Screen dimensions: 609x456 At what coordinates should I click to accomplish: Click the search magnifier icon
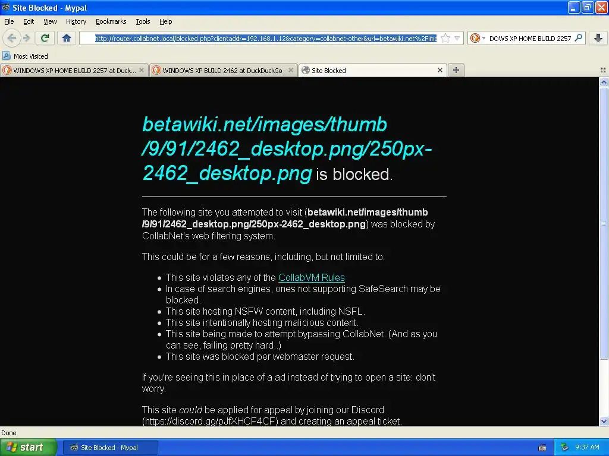[x=579, y=38]
